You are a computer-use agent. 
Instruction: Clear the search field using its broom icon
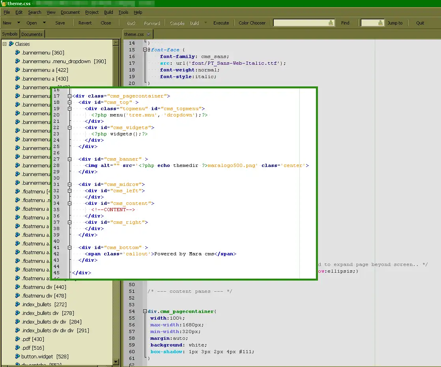tap(331, 23)
